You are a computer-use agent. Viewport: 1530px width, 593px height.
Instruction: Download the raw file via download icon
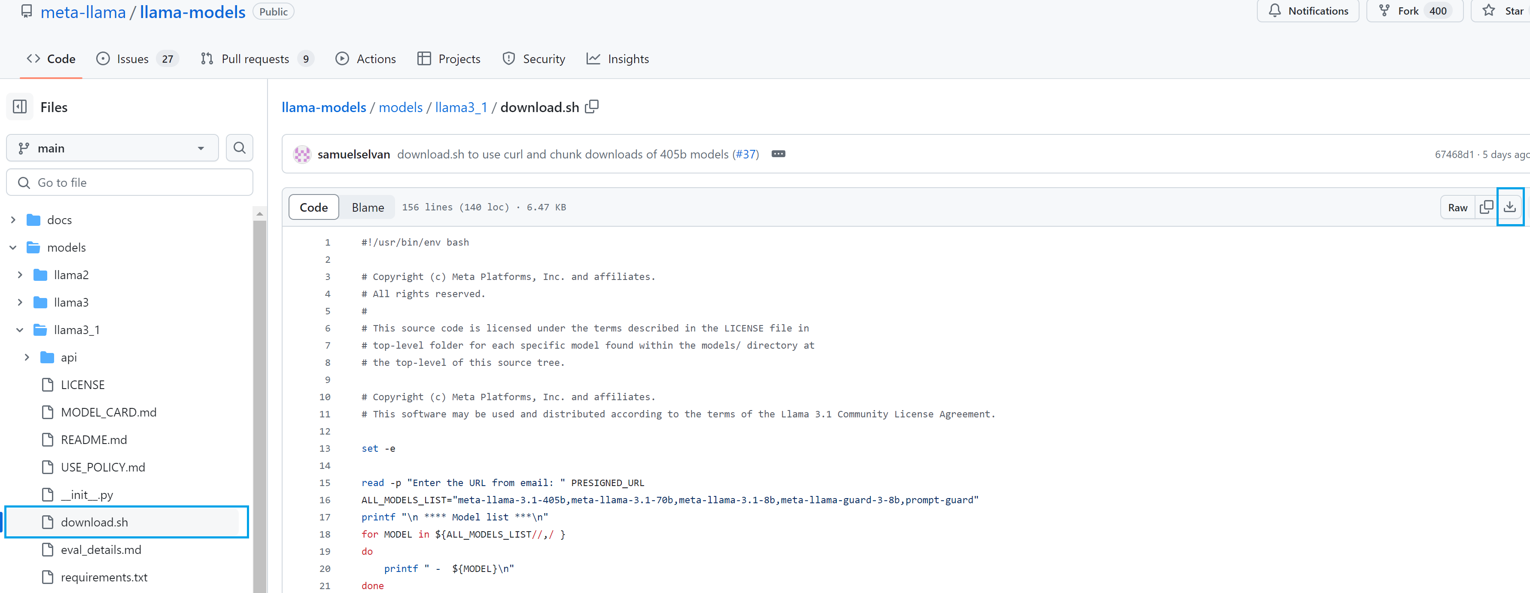1509,207
